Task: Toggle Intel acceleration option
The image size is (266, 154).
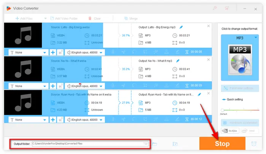Action: tap(249, 131)
